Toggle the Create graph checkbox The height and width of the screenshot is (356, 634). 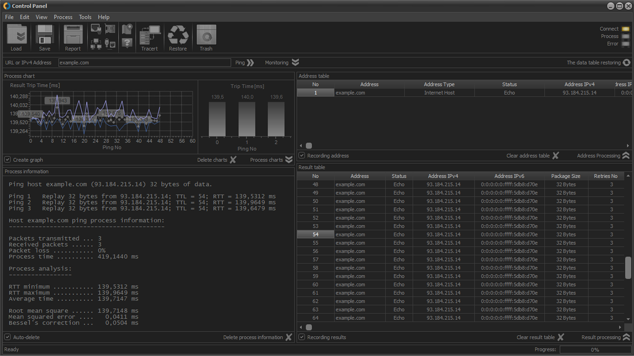(8, 160)
